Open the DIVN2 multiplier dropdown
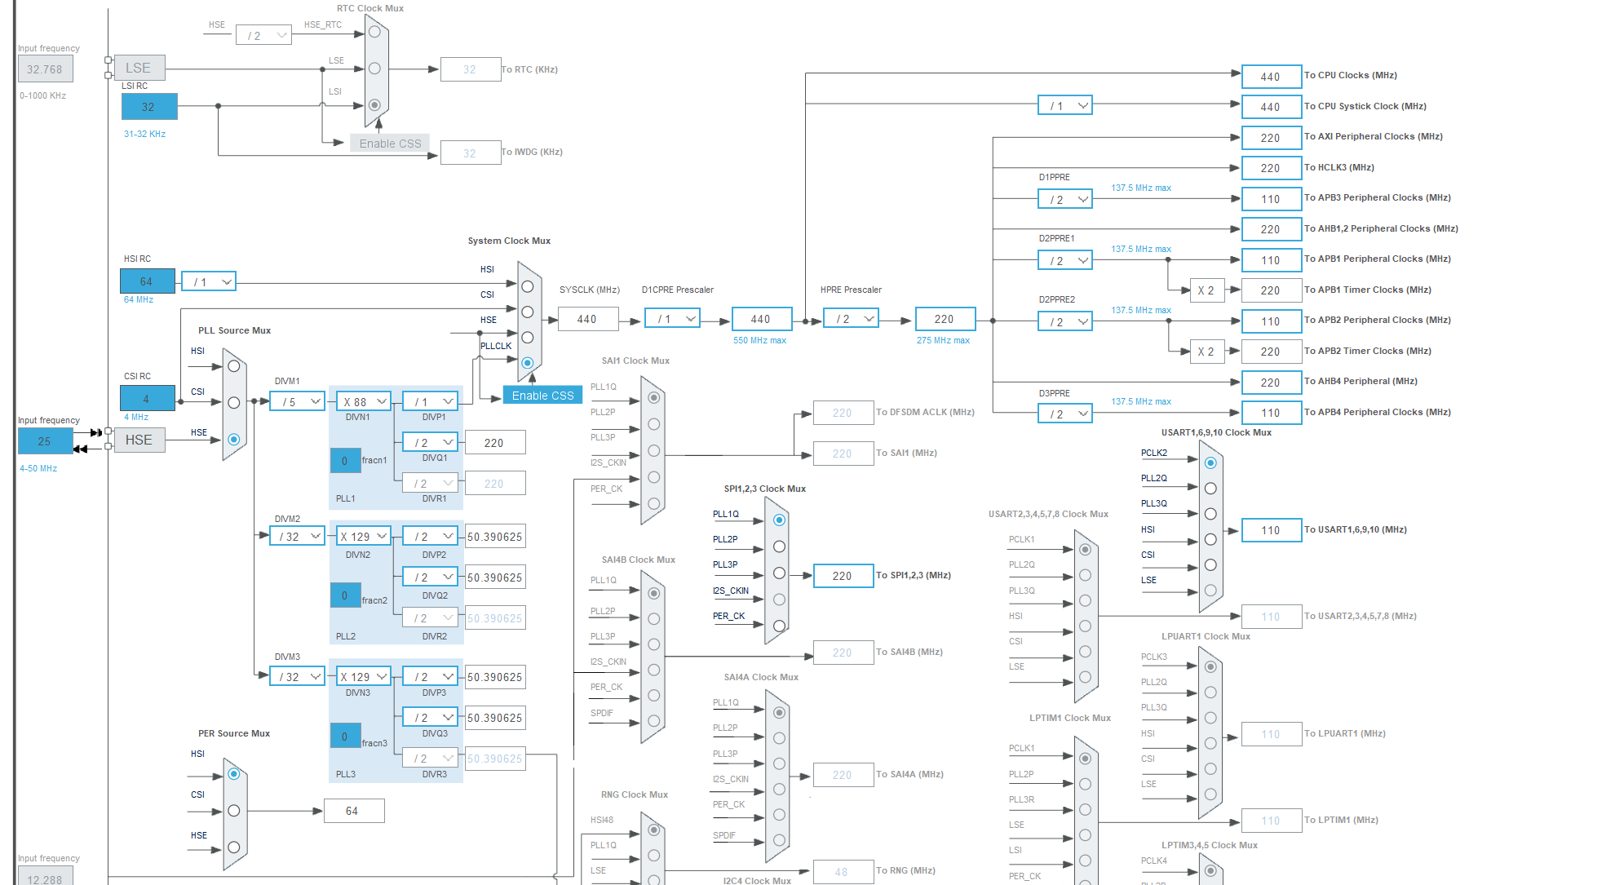Image resolution: width=1615 pixels, height=885 pixels. (364, 536)
